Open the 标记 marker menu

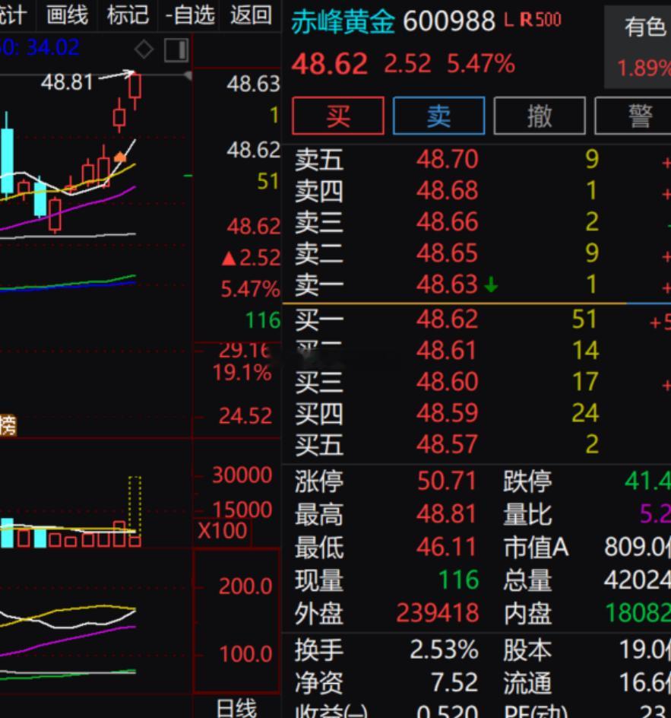point(128,14)
